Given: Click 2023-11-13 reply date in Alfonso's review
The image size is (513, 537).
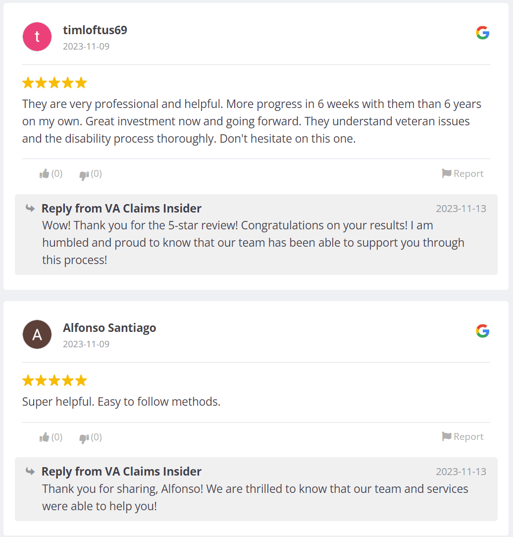Looking at the screenshot, I should [x=461, y=472].
